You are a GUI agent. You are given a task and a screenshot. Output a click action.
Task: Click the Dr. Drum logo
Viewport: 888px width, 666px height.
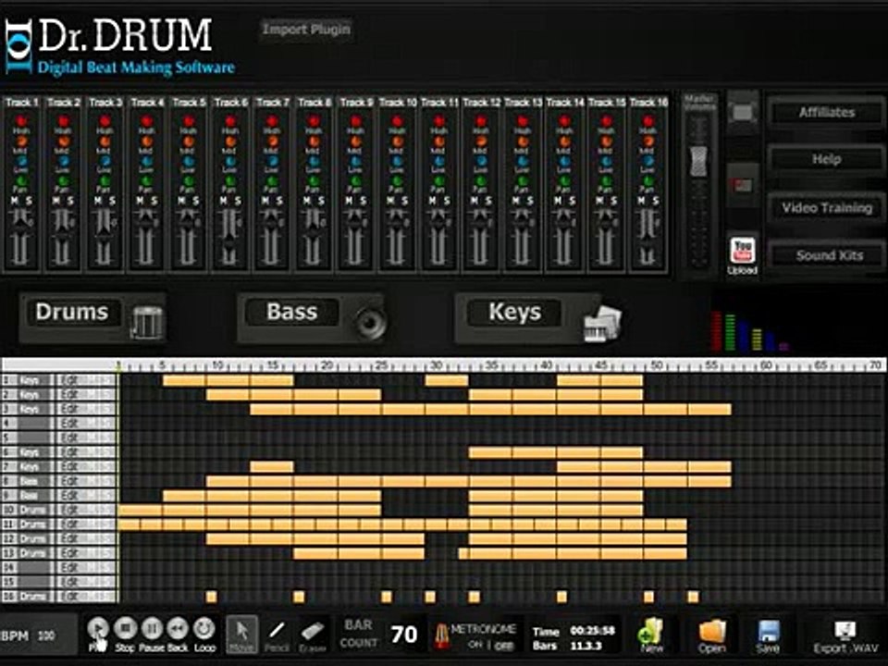[x=120, y=45]
